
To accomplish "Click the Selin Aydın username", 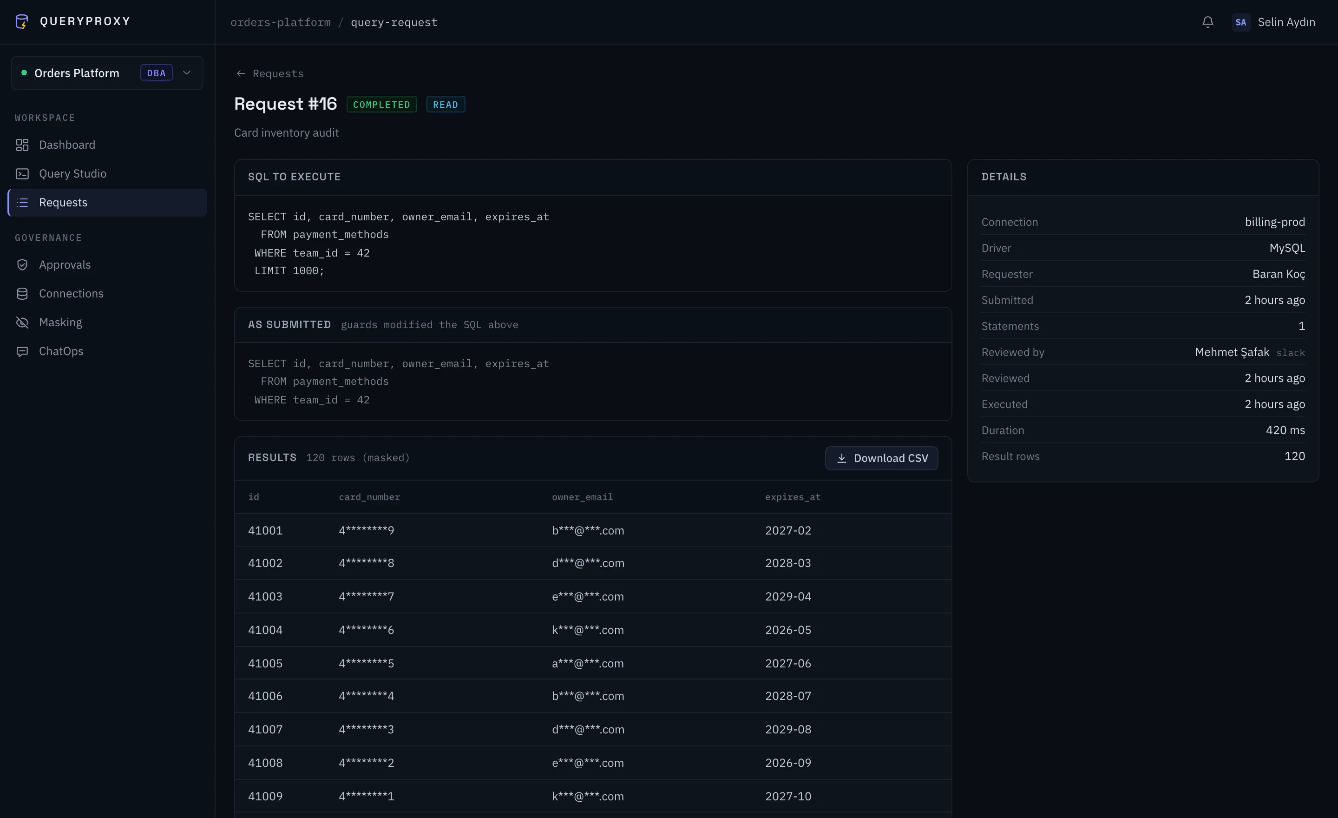I will pos(1286,22).
